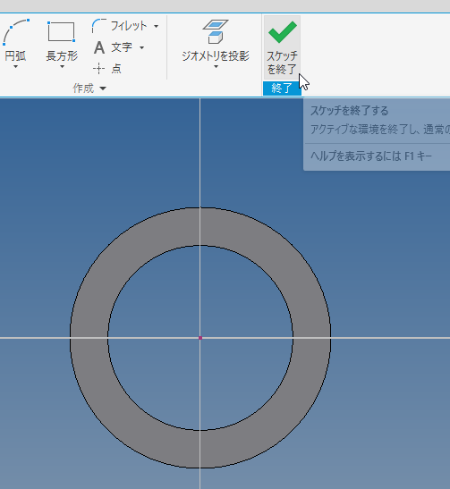This screenshot has height=489, width=450.
Task: Open dropdown arrow under 円弧
Action: [15, 66]
